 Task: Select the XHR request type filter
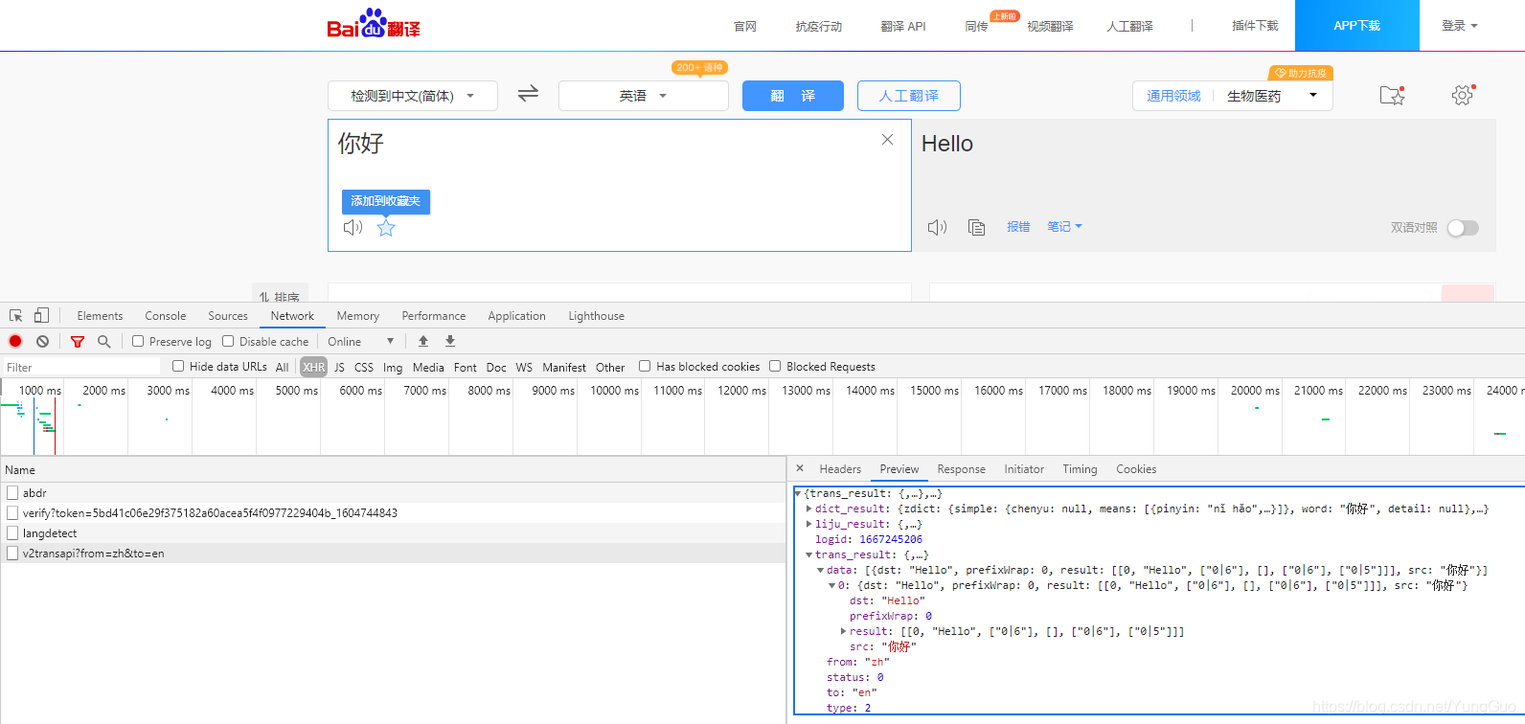313,367
